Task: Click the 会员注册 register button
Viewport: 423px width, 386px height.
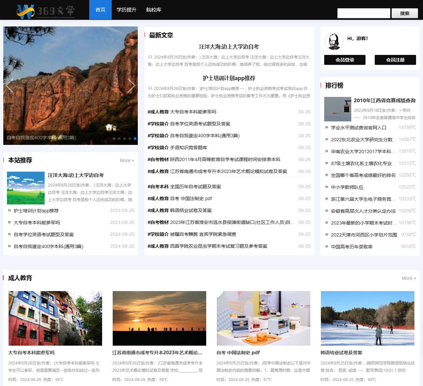Action: click(395, 60)
